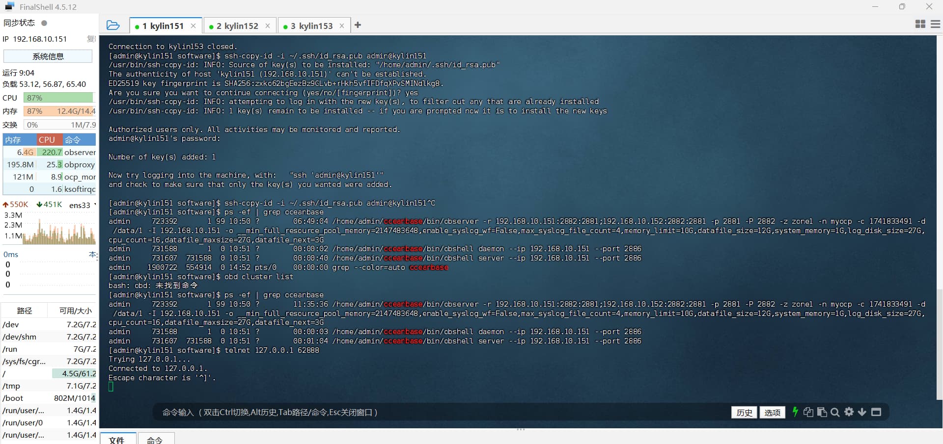Select the ocp_mon process row
The width and height of the screenshot is (943, 444).
pyautogui.click(x=49, y=177)
